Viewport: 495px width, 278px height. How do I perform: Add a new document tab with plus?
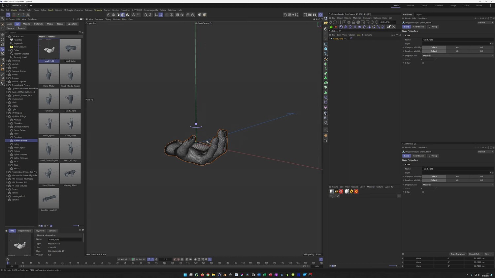pos(31,6)
